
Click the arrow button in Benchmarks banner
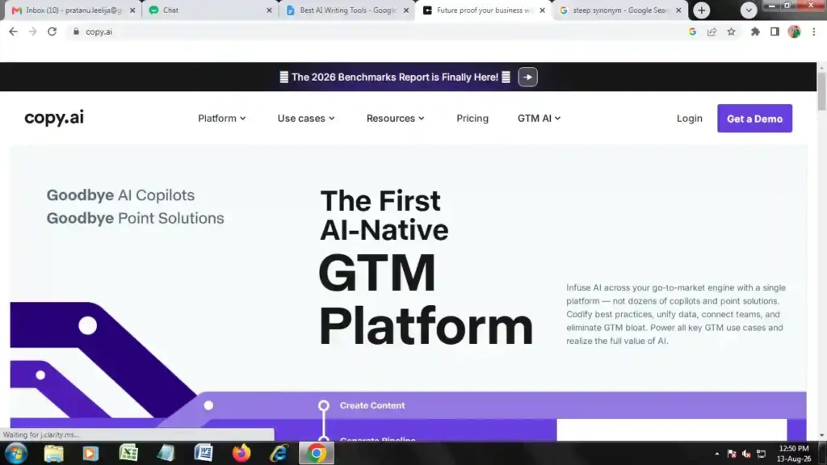coord(527,77)
